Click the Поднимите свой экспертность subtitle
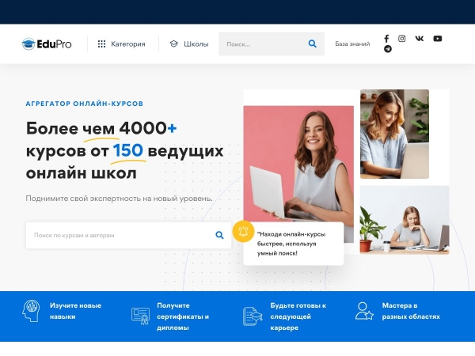This screenshot has width=475, height=356. [119, 199]
